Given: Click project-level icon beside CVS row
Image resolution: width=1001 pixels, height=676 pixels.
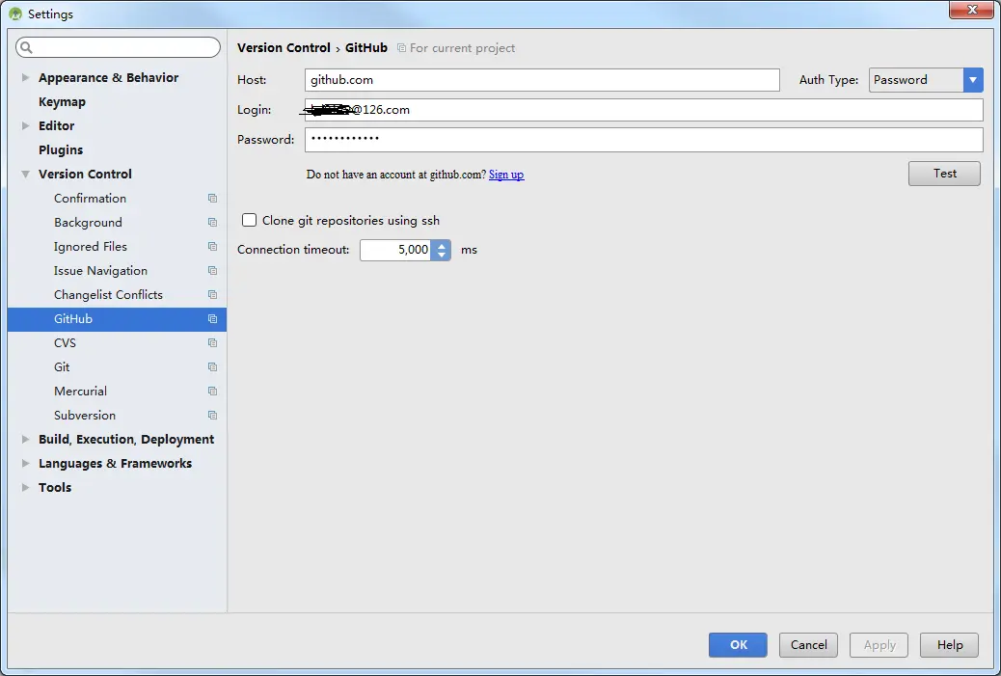Looking at the screenshot, I should pos(212,342).
